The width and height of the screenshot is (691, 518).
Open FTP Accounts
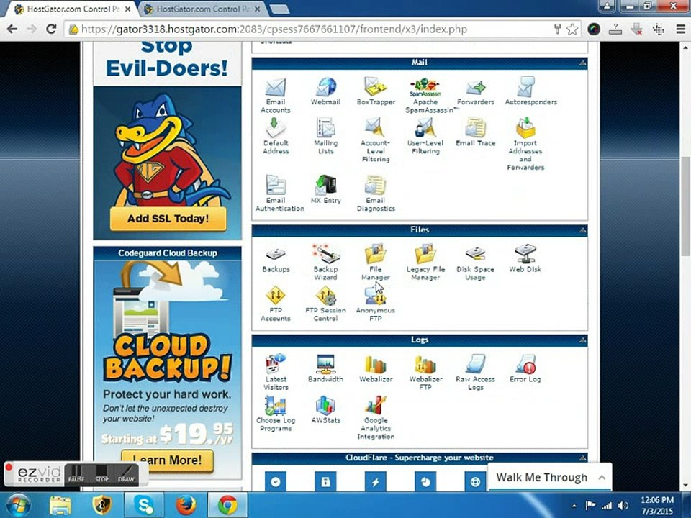276,304
